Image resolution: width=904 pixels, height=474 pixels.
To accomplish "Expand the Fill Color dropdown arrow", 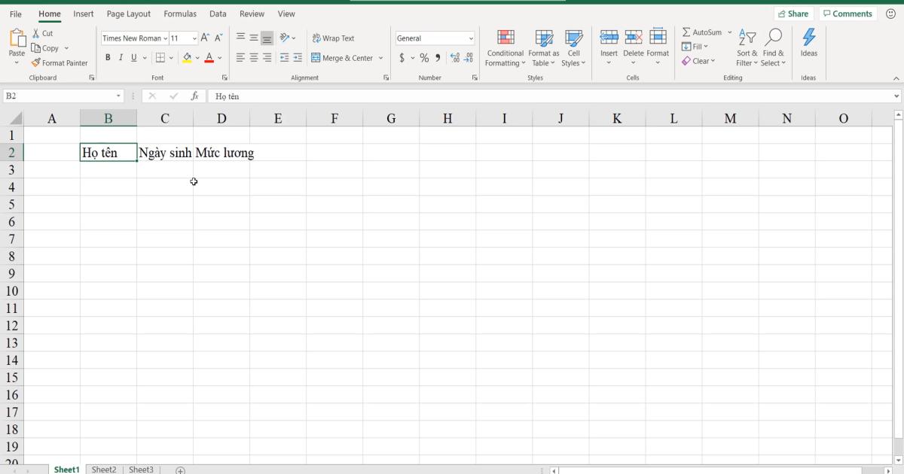I will point(197,57).
